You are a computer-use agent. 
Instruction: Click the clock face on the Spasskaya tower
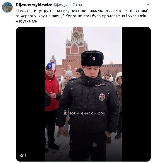76,35
